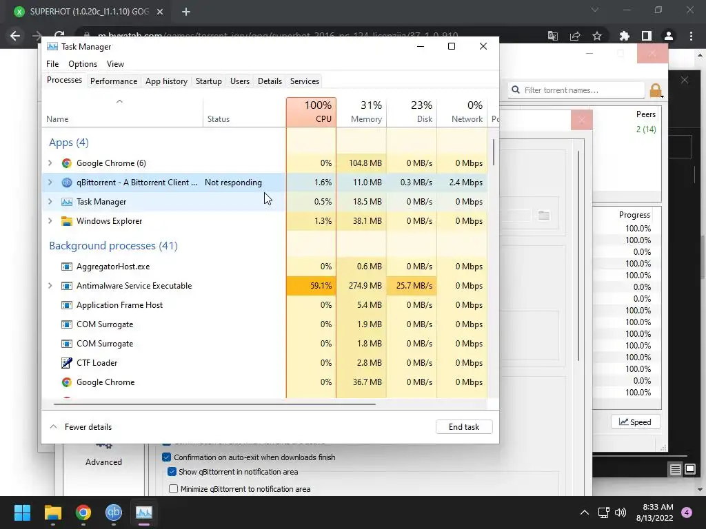Screen dimensions: 706x529
Task: Open Google Chrome from taskbar
Action: tap(83, 512)
